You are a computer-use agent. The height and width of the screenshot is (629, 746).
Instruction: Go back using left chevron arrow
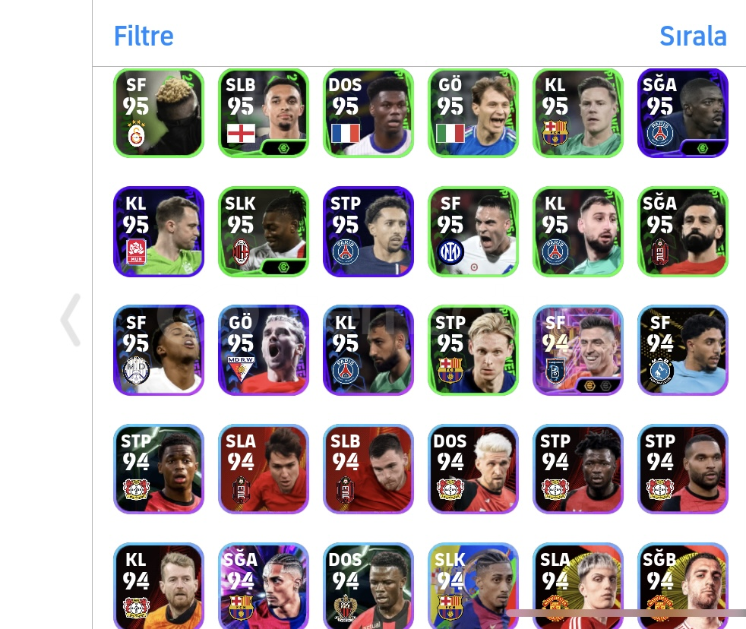click(71, 319)
